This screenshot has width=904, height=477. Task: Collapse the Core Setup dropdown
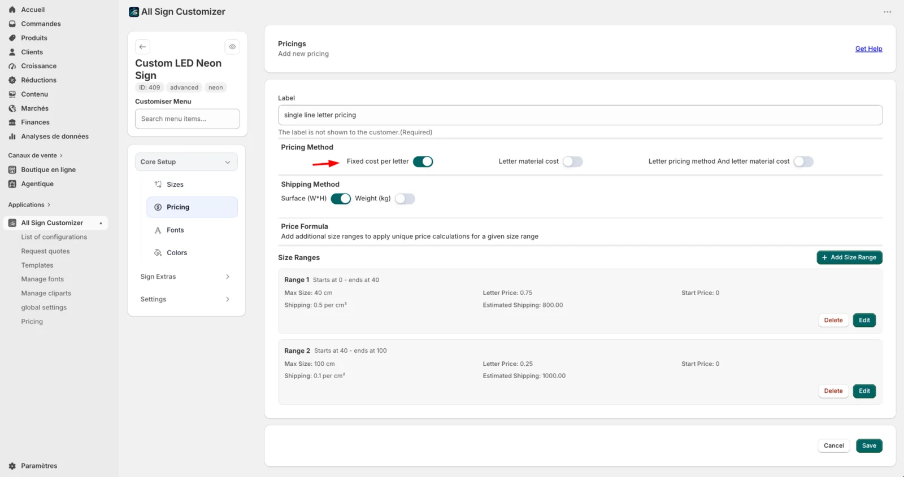186,162
